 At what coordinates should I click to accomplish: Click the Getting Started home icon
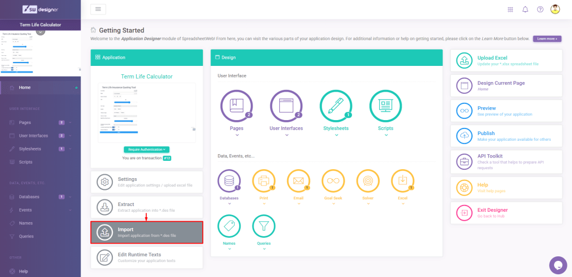pos(93,30)
